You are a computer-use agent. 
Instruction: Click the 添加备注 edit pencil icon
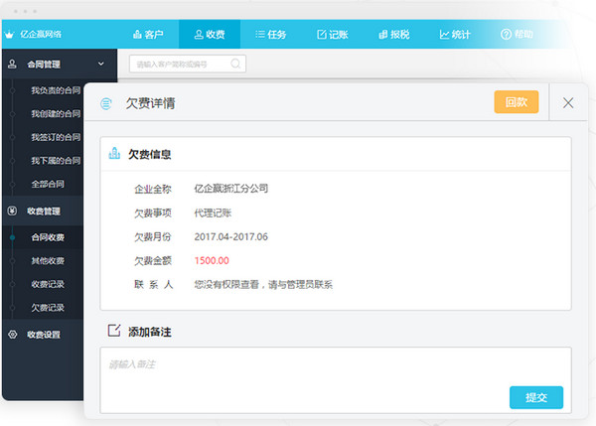(113, 331)
